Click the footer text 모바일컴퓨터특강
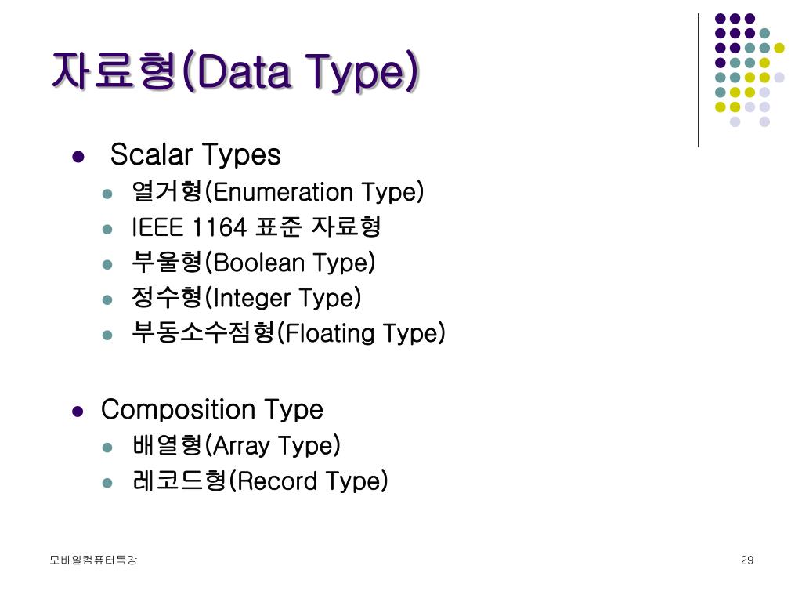The height and width of the screenshot is (602, 802). (93, 560)
